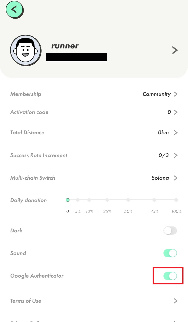Open the Multi-chain Switch row
The image size is (188, 322).
coord(94,178)
